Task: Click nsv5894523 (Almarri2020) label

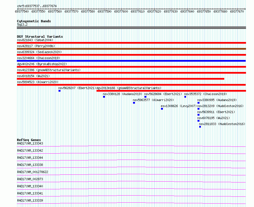Action: 38,82
